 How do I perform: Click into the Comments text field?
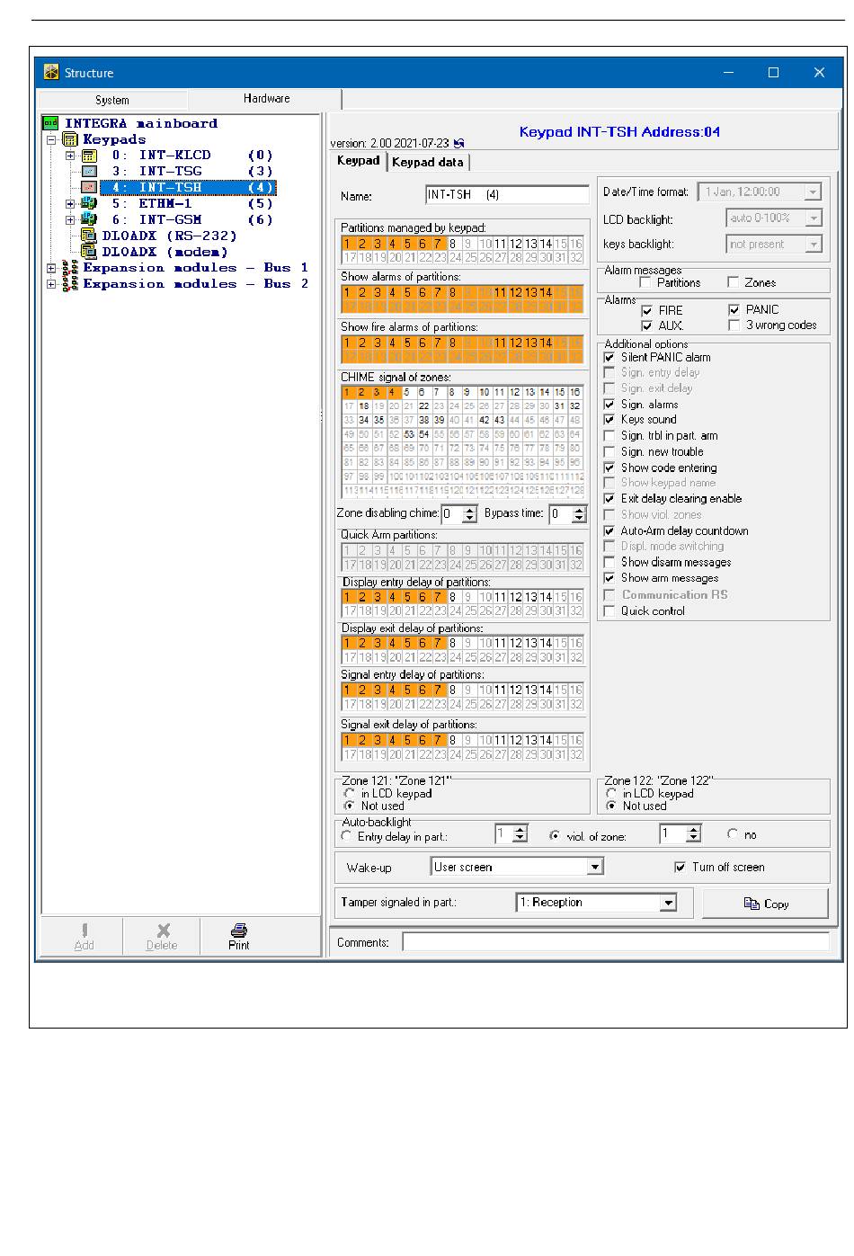coord(615,942)
